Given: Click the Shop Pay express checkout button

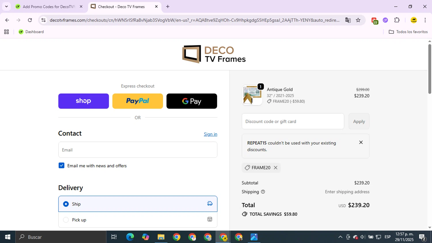Looking at the screenshot, I should point(84,101).
